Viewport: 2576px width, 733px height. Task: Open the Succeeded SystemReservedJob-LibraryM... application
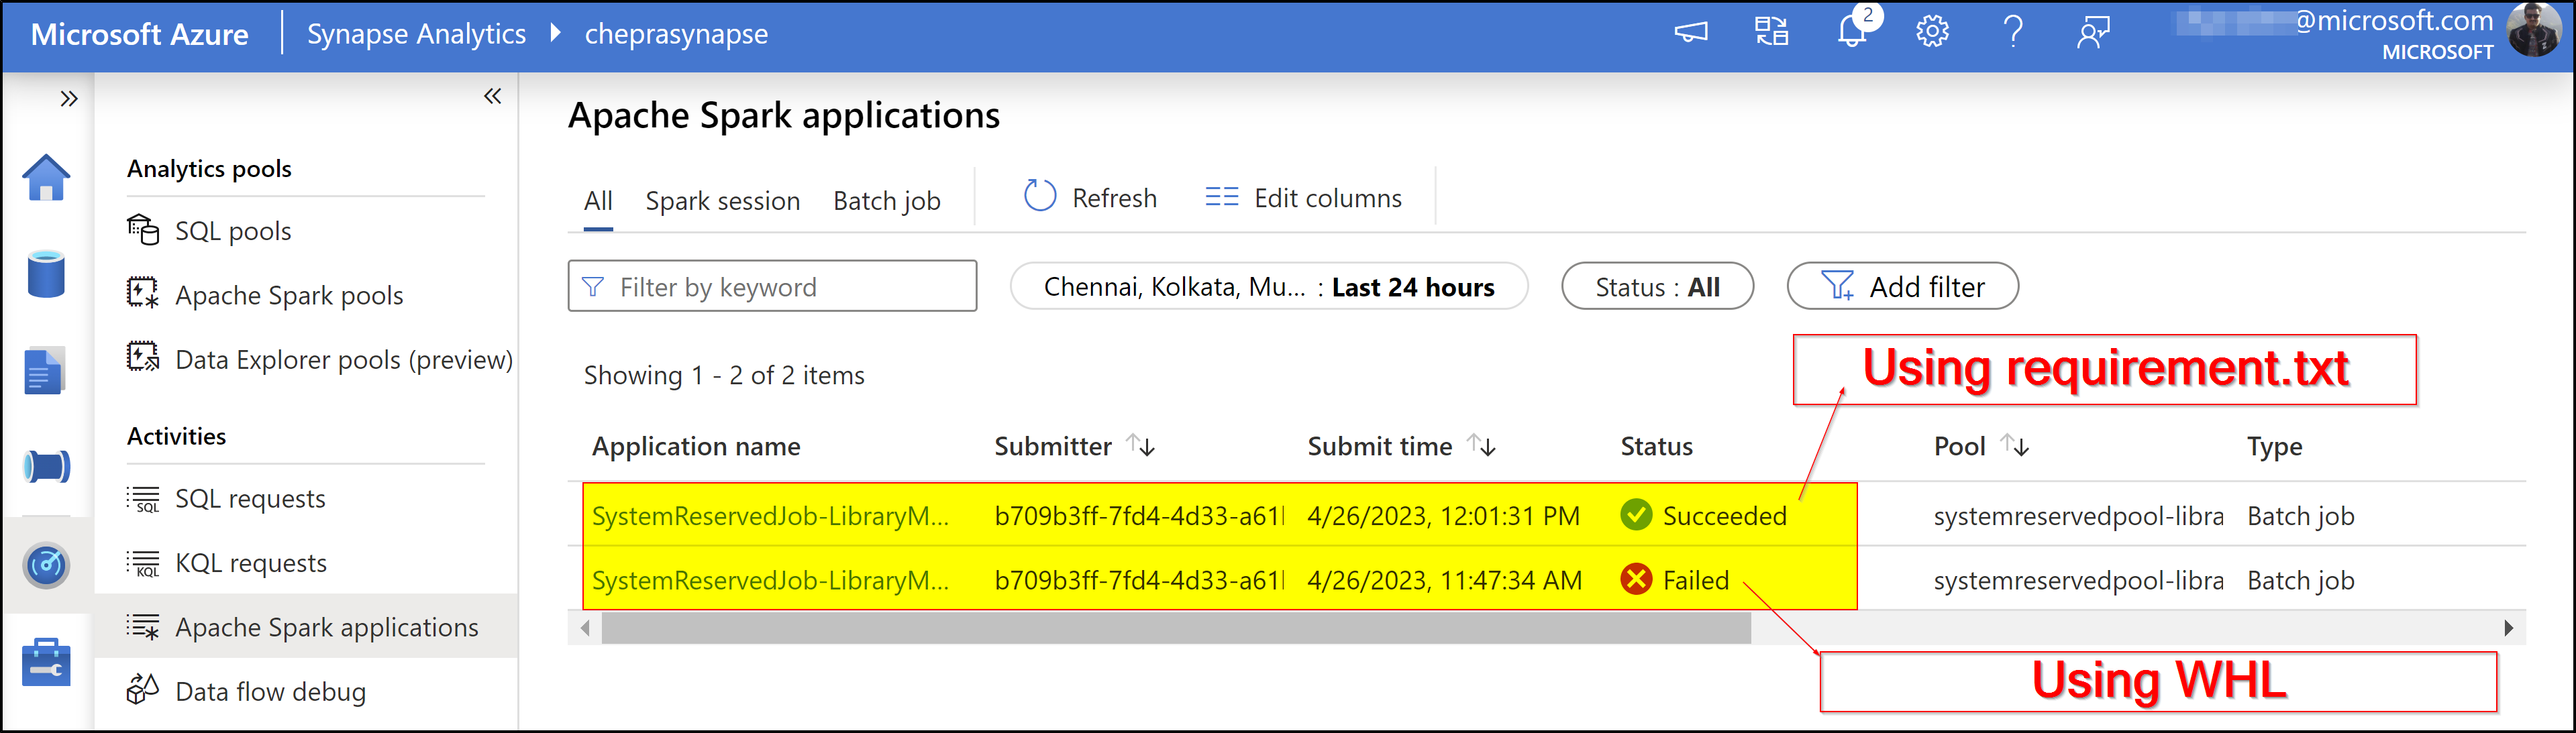[769, 516]
